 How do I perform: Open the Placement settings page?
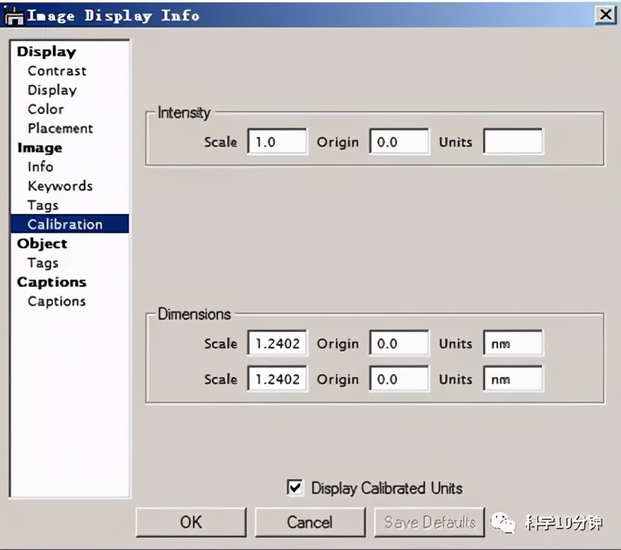pos(60,128)
